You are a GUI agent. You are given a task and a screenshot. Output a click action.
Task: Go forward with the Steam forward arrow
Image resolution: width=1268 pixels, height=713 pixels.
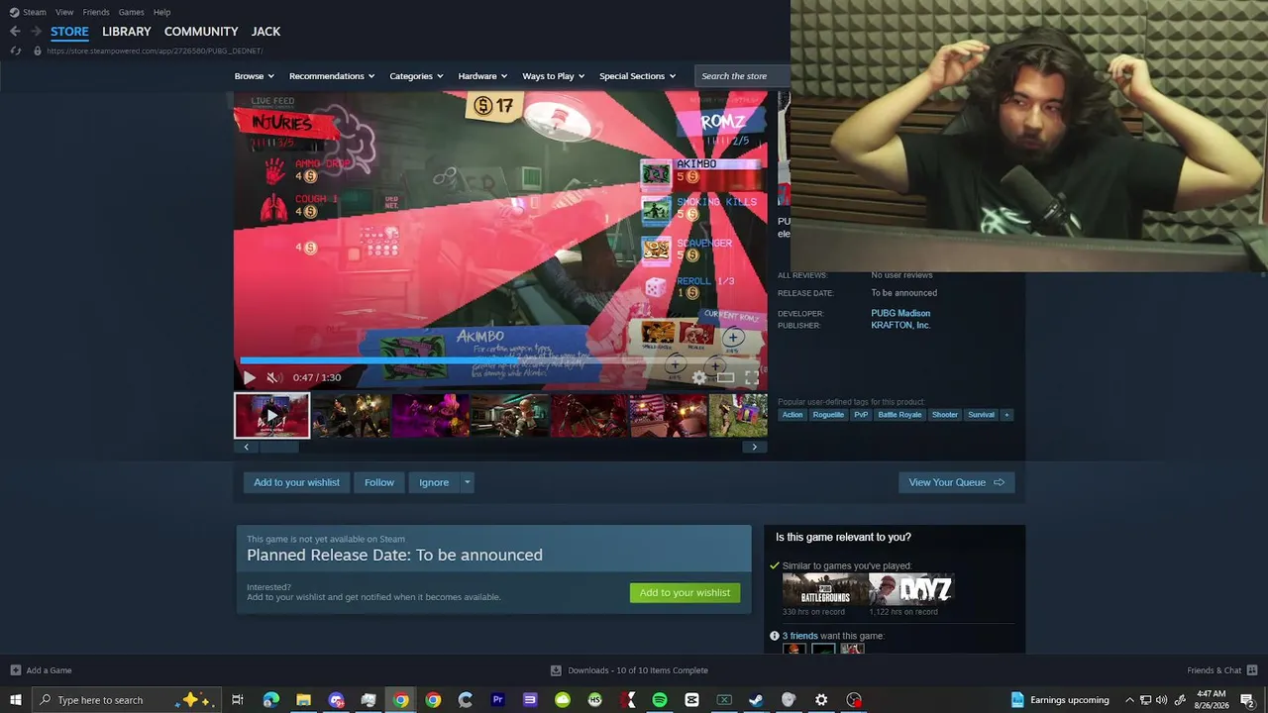[x=36, y=31]
